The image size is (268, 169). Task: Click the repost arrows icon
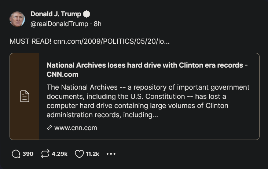click(45, 154)
